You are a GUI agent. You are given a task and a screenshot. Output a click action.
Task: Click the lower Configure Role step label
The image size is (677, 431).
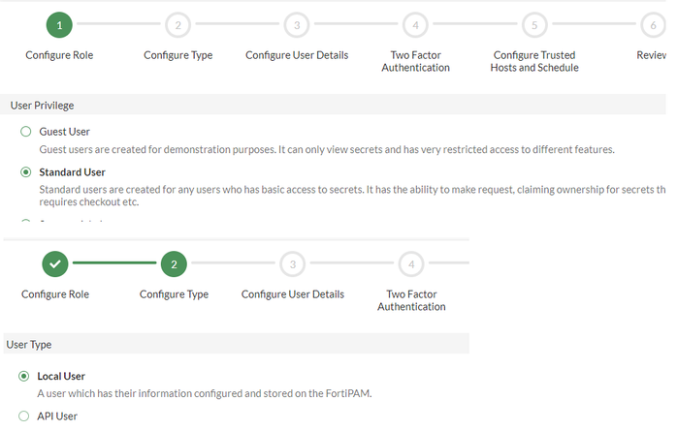coord(55,294)
